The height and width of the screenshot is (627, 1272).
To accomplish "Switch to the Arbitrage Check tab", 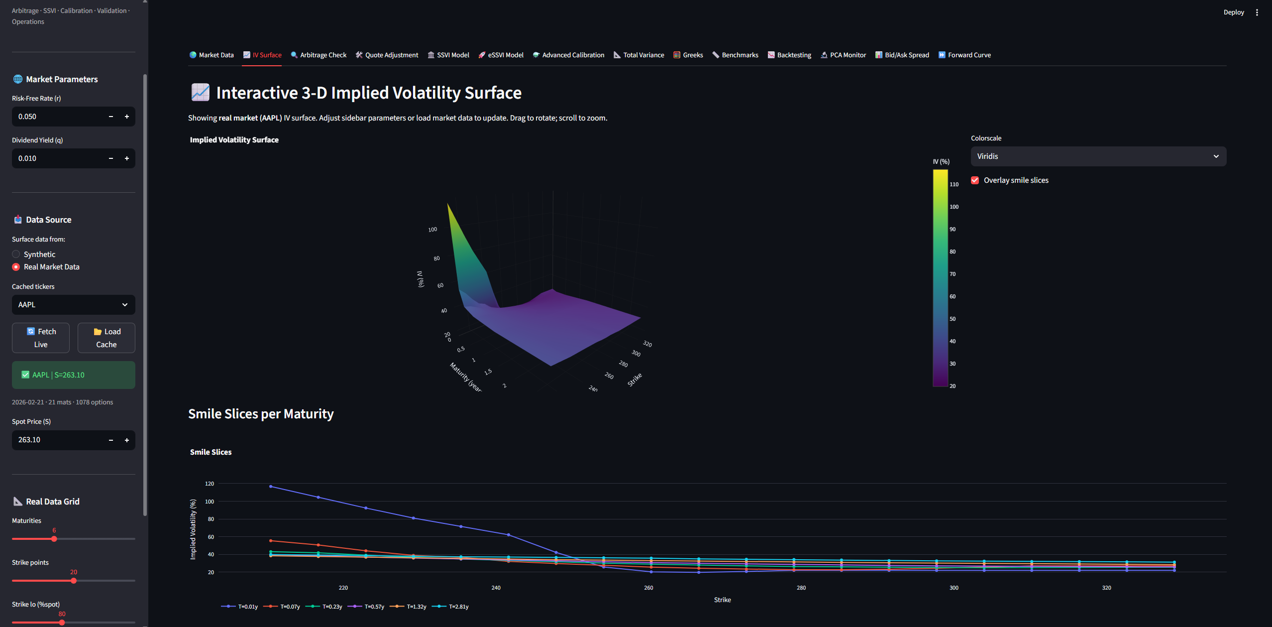I will coord(318,55).
